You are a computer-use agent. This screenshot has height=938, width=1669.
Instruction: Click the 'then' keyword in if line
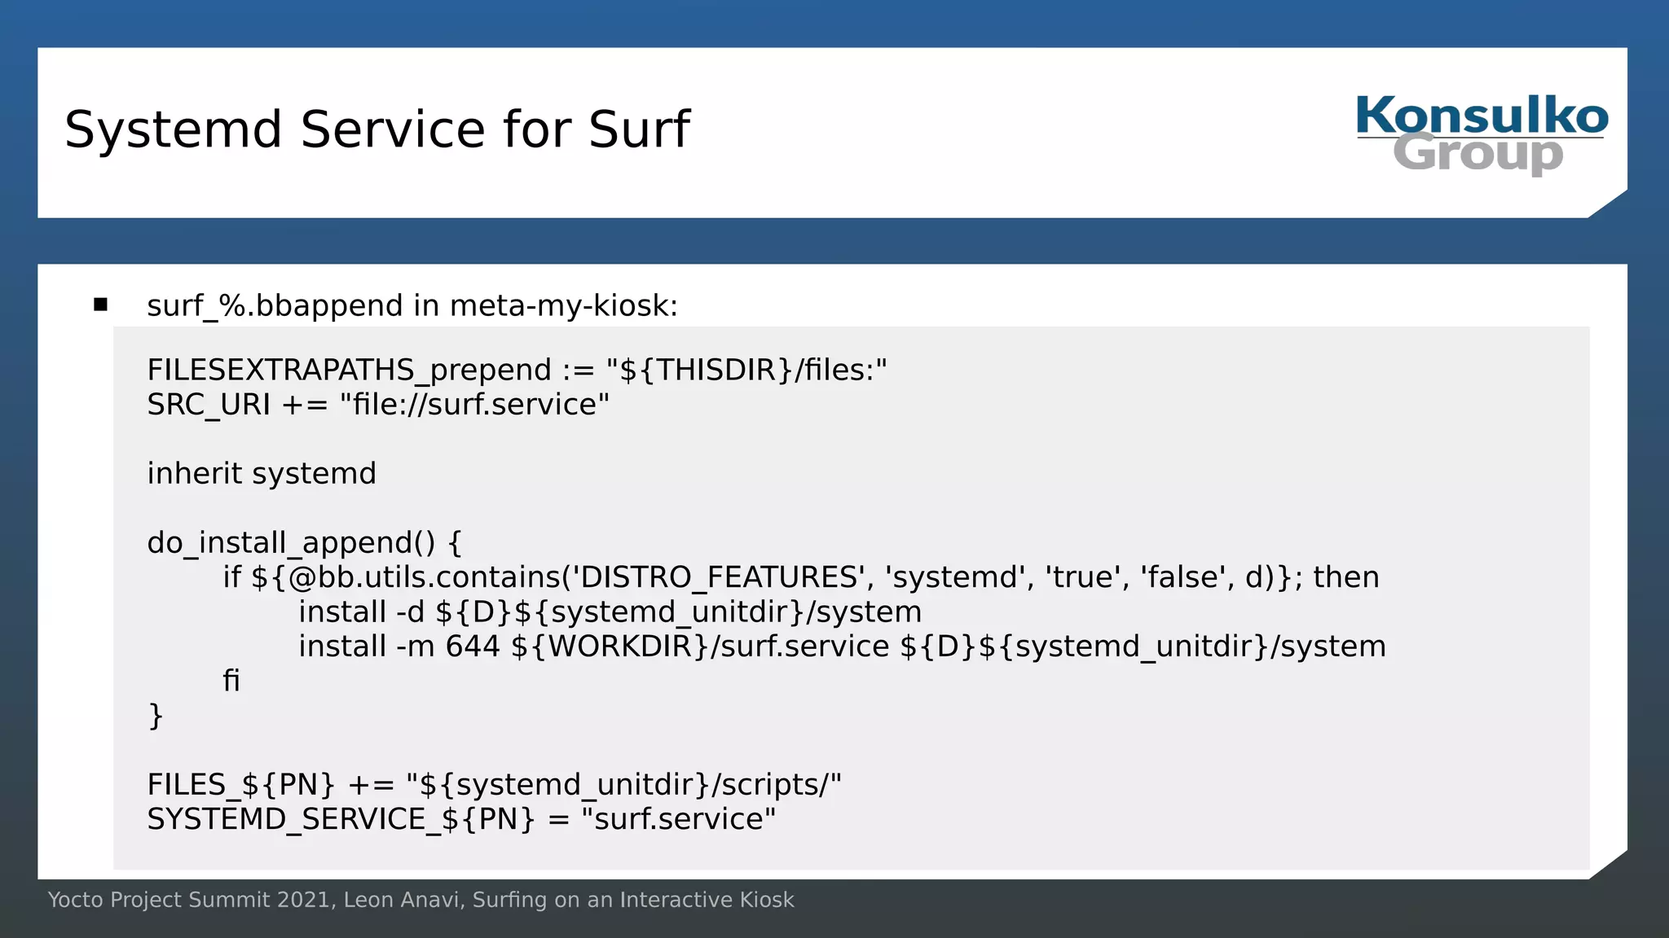coord(1345,577)
